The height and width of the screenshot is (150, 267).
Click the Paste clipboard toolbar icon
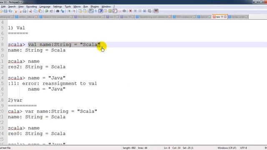(40, 11)
